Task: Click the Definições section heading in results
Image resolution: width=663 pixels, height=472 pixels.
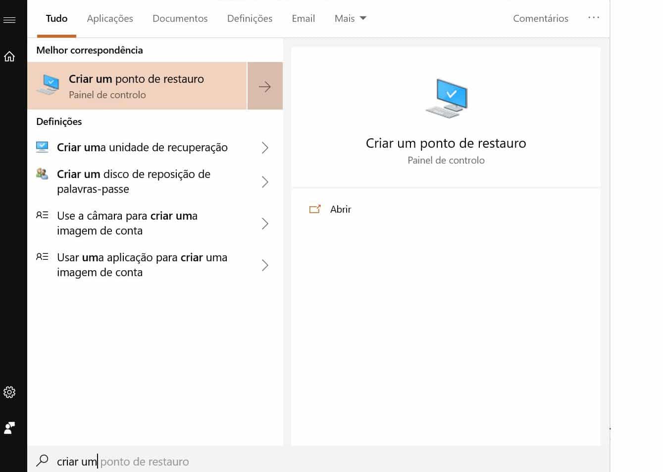Action: coord(59,121)
